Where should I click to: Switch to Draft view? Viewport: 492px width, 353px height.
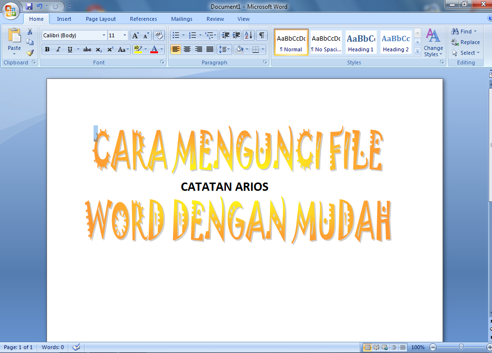[x=402, y=347]
